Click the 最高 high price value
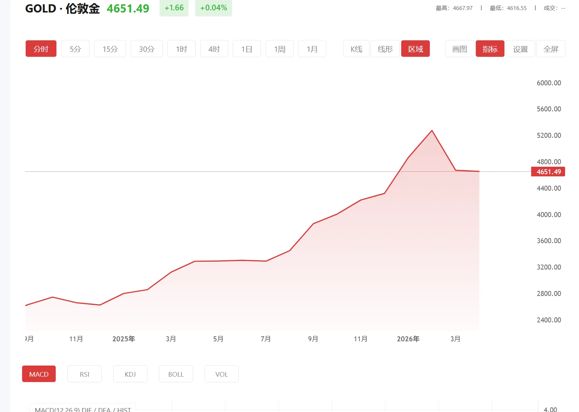Image resolution: width=579 pixels, height=412 pixels. (x=463, y=8)
